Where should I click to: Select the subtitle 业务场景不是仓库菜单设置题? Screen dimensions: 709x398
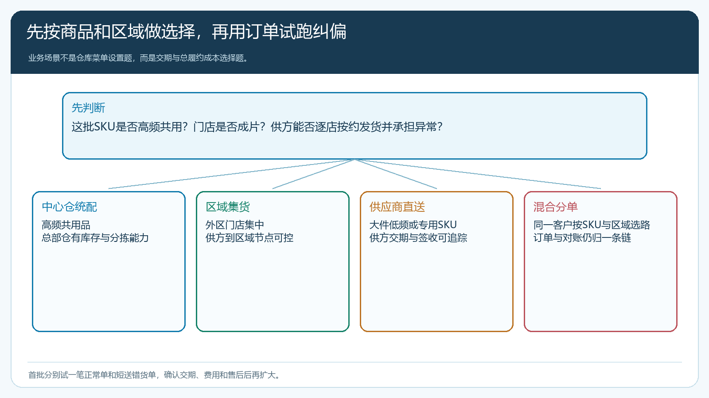pyautogui.click(x=80, y=58)
